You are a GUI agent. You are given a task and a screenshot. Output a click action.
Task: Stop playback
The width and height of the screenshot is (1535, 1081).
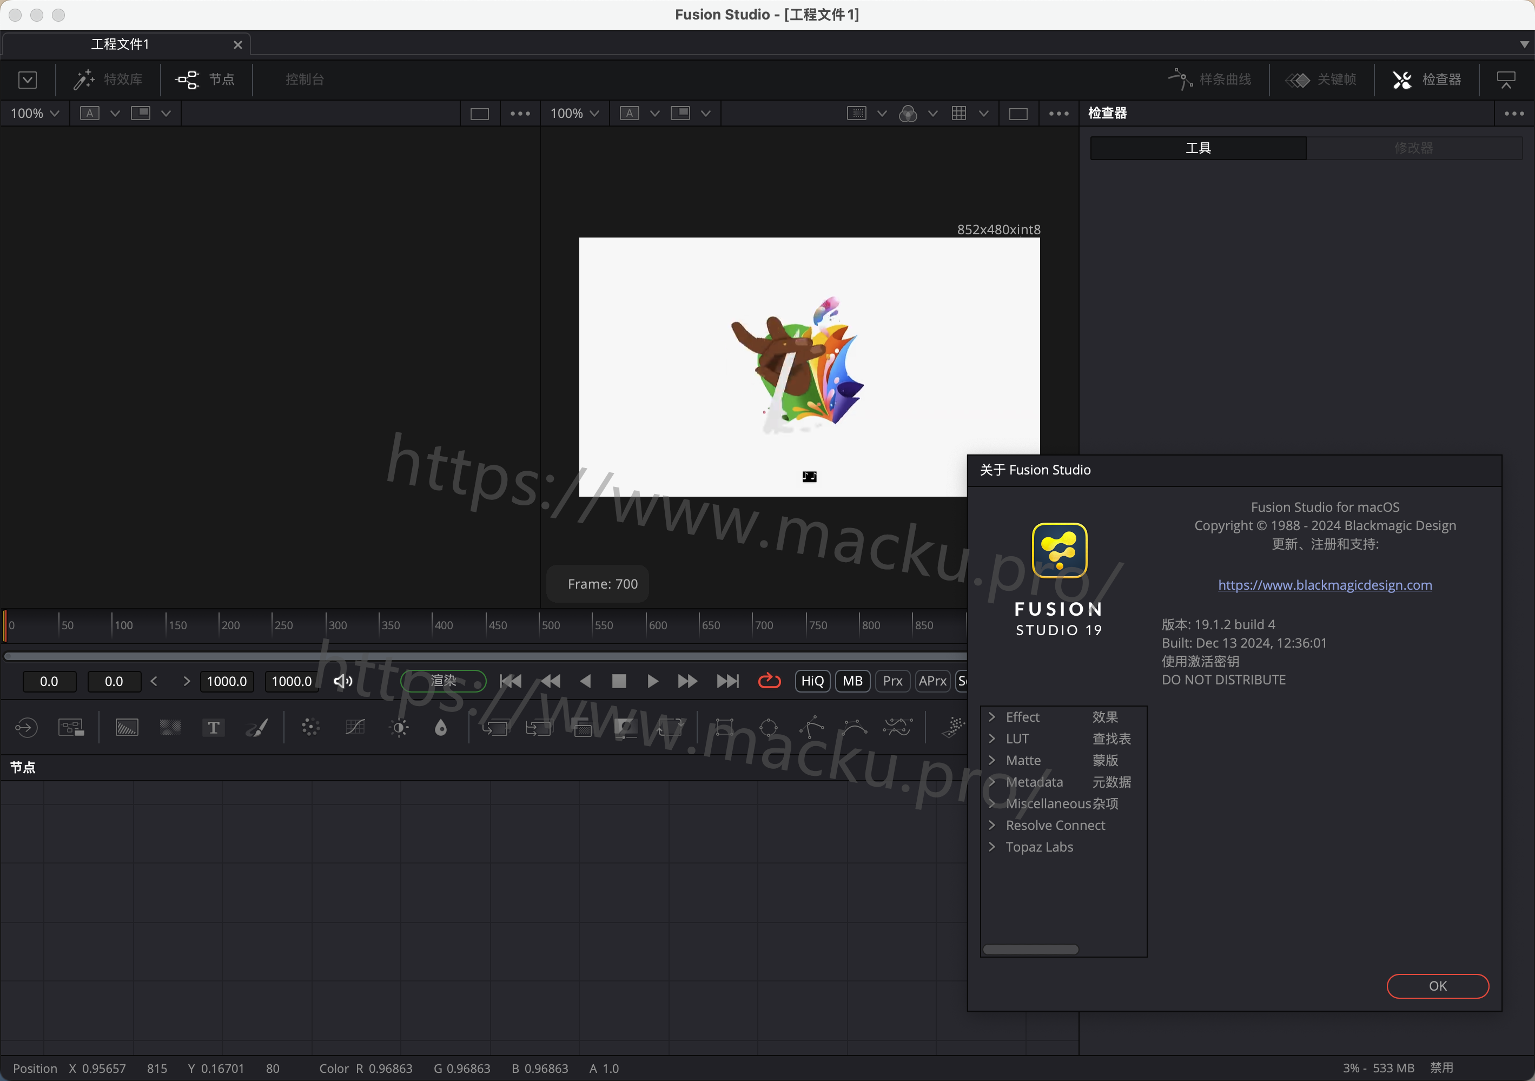point(619,680)
